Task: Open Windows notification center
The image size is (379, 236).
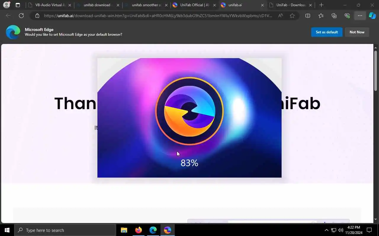Action: point(369,230)
